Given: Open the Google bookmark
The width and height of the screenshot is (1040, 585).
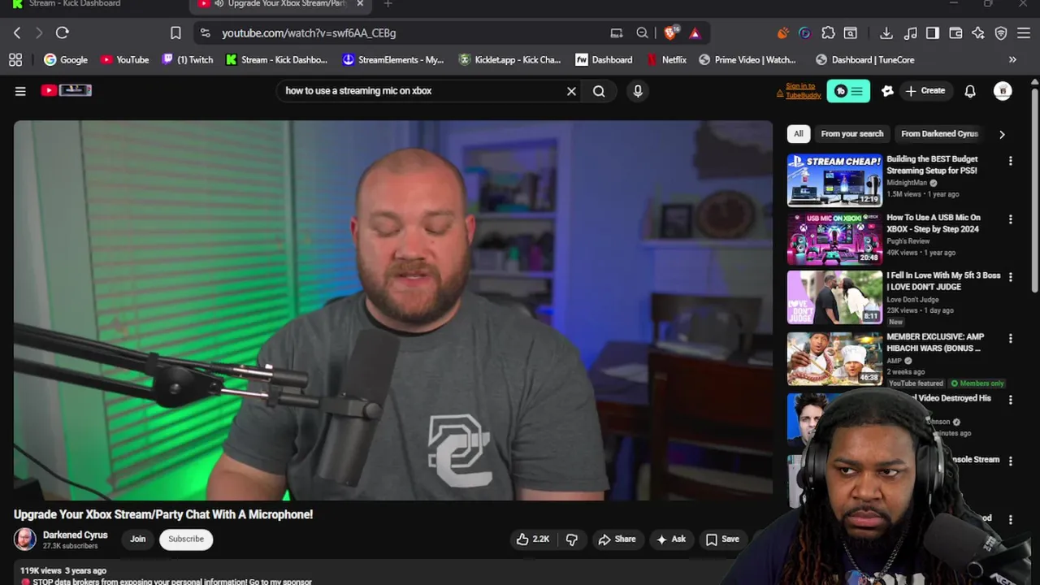Looking at the screenshot, I should pos(66,59).
